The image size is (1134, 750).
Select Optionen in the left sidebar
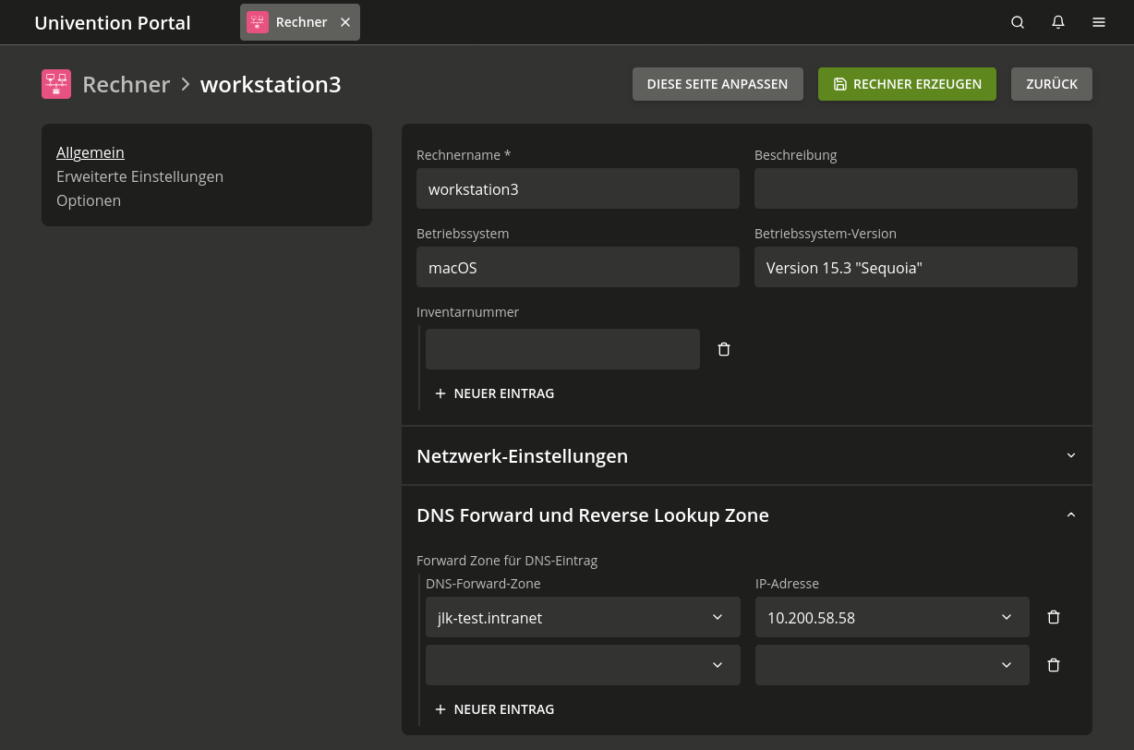pos(89,200)
